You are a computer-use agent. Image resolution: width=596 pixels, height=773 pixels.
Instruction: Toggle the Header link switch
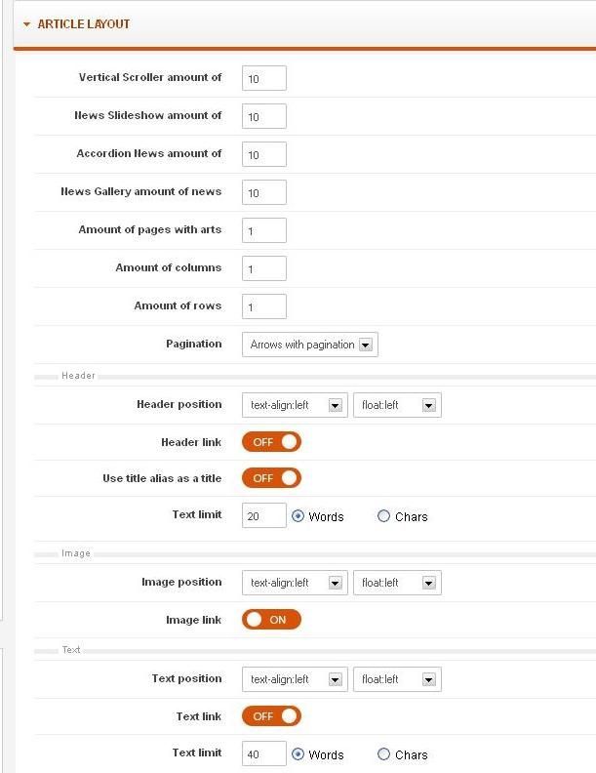271,442
